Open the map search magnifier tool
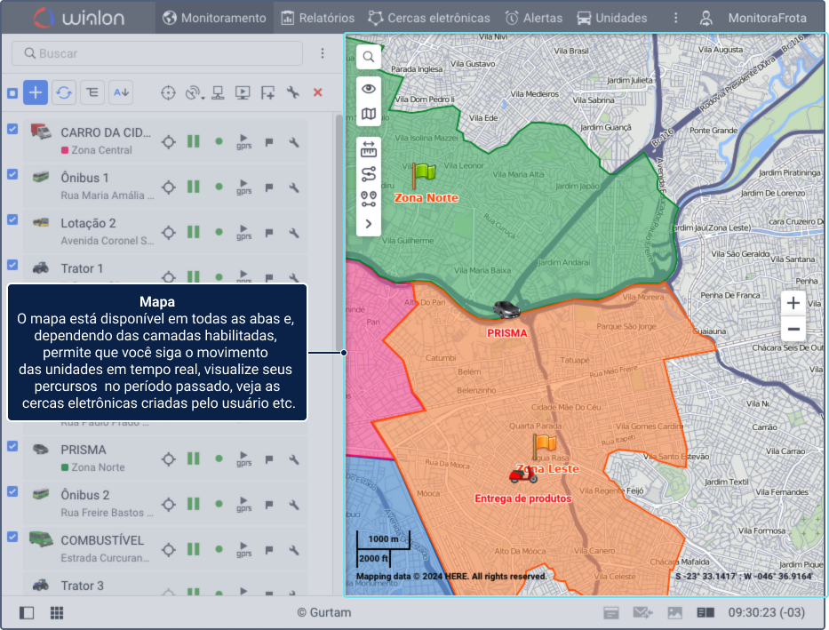Image resolution: width=829 pixels, height=630 pixels. tap(369, 57)
